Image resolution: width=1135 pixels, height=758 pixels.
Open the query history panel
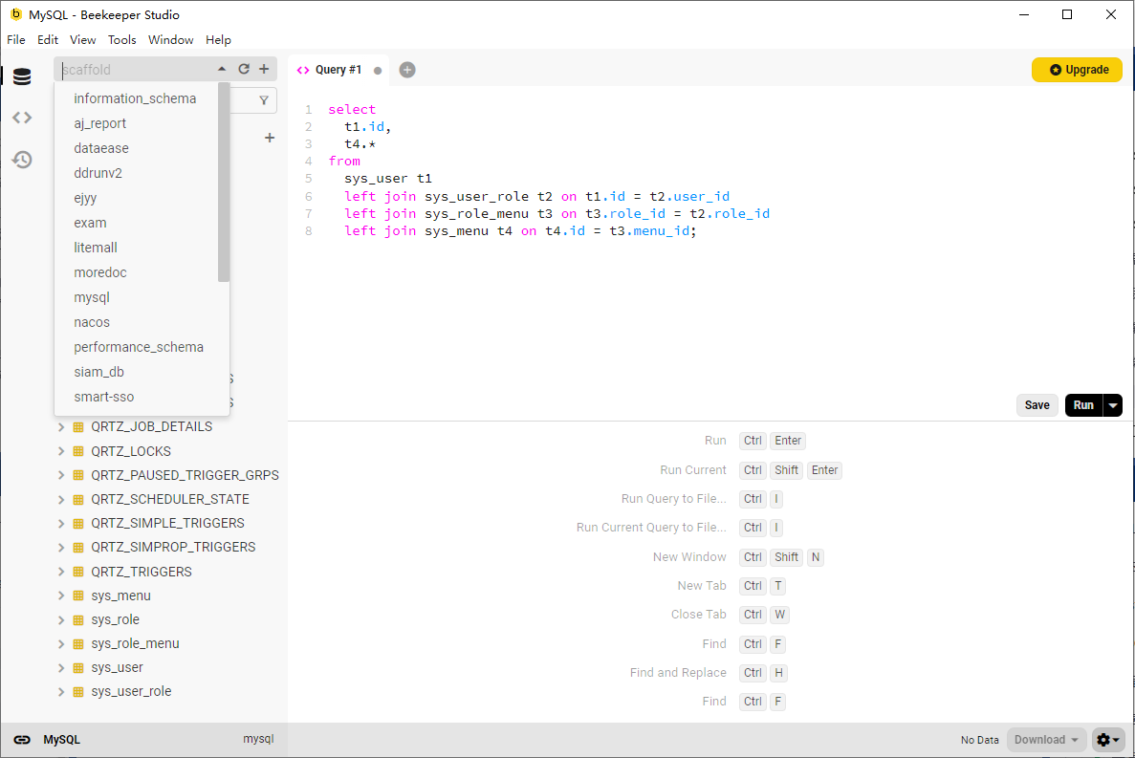[x=21, y=160]
